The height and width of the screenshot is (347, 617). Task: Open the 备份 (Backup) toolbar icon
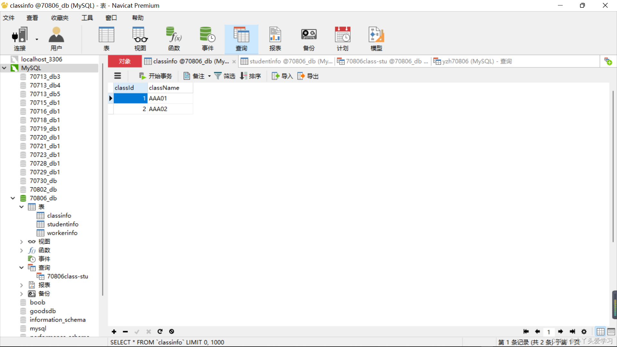(309, 39)
